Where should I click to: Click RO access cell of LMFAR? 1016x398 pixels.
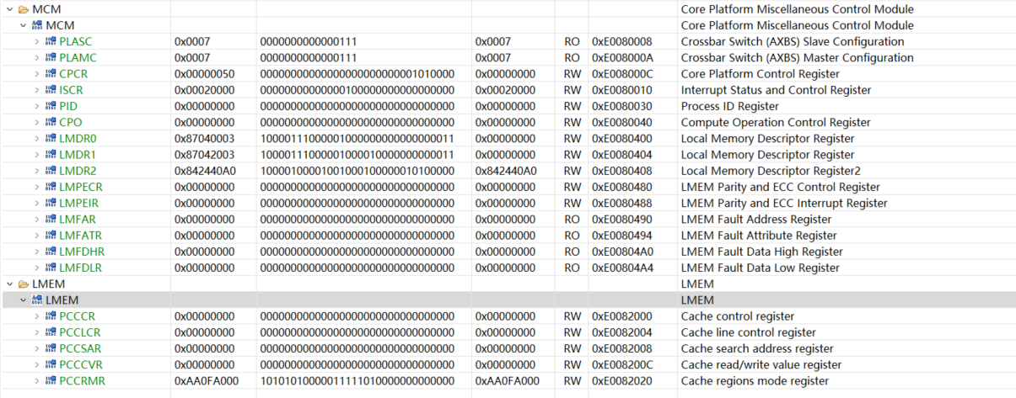[572, 220]
